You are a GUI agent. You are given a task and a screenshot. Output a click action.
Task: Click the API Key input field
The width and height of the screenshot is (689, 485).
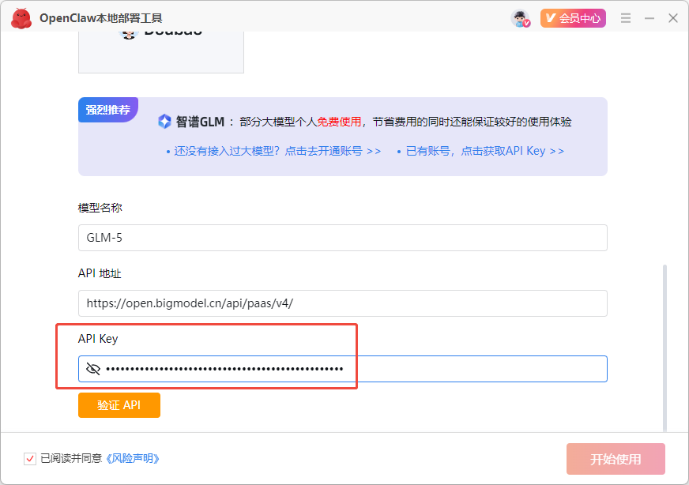coord(343,368)
